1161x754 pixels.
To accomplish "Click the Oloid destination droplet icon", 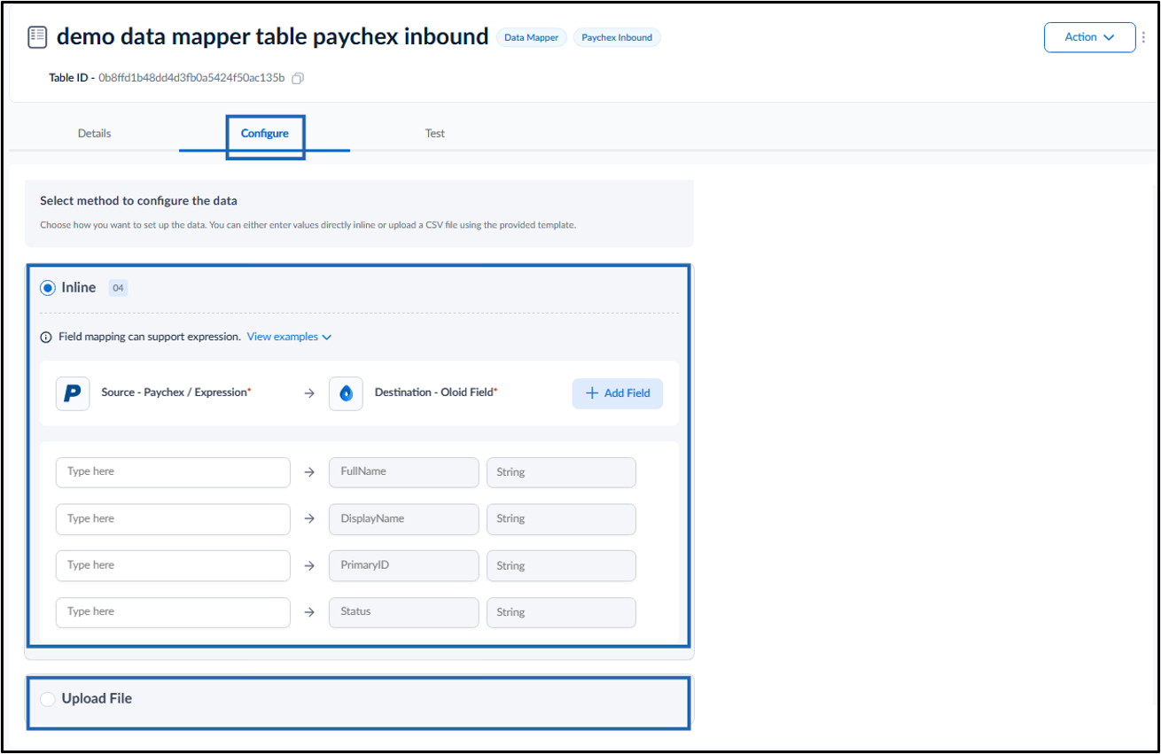I will [x=346, y=393].
